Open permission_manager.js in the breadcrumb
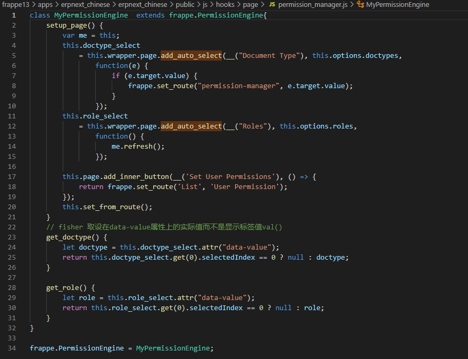This screenshot has width=468, height=359. (313, 4)
